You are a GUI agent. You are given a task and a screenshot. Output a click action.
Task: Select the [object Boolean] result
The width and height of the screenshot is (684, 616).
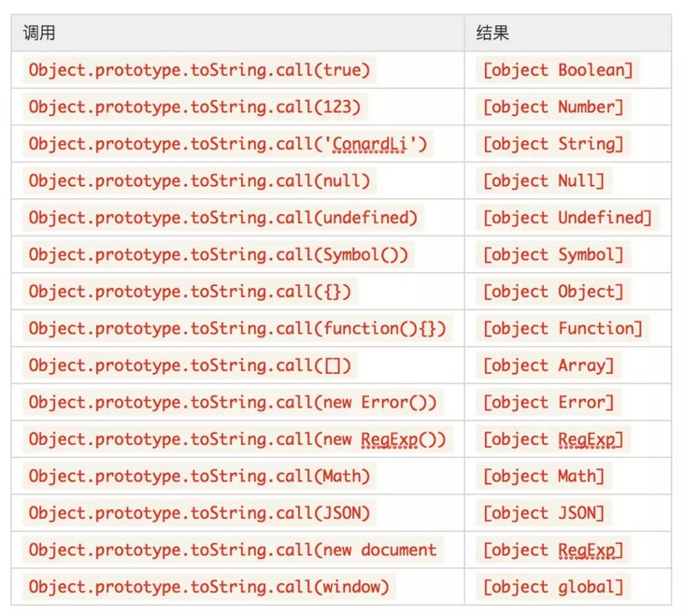click(x=558, y=70)
